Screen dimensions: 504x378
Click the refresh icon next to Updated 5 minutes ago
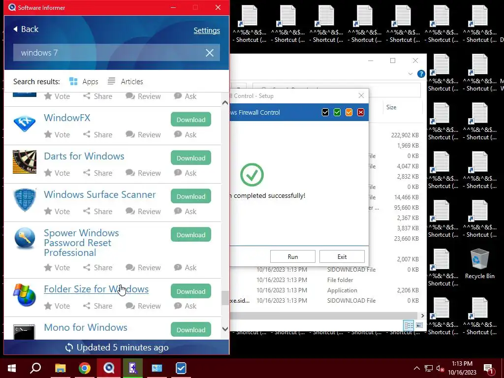[69, 347]
